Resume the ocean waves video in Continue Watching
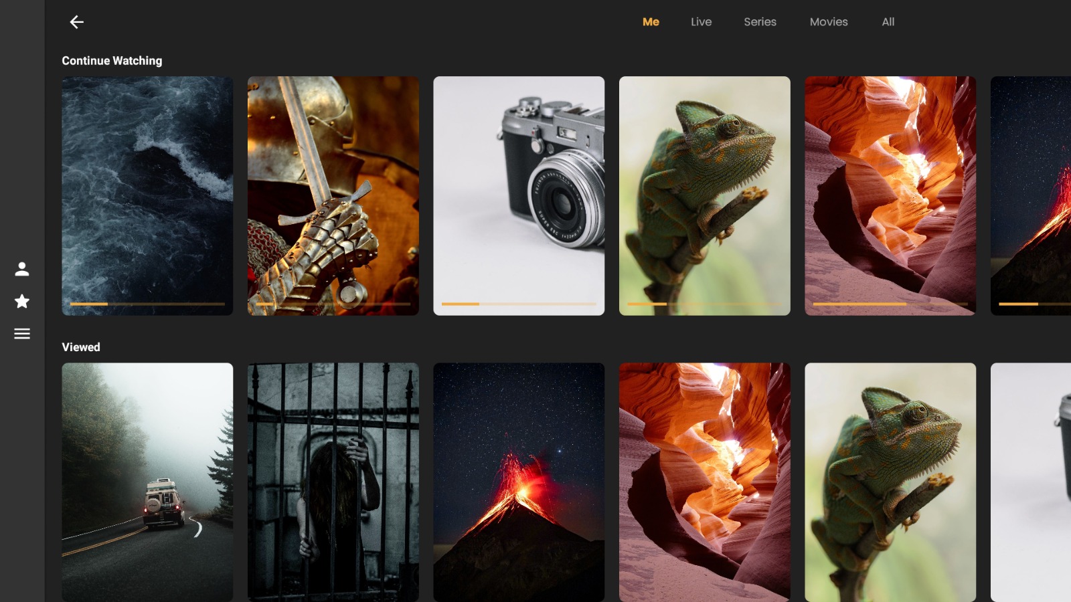Viewport: 1071px width, 602px height. click(147, 195)
